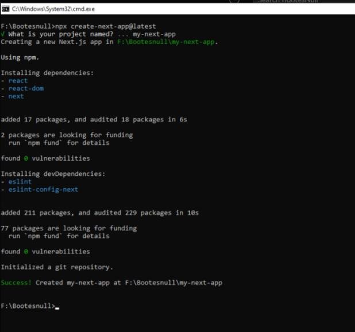Click the blinking cursor at the final prompt
This screenshot has width=355, height=332.
[x=57, y=307]
